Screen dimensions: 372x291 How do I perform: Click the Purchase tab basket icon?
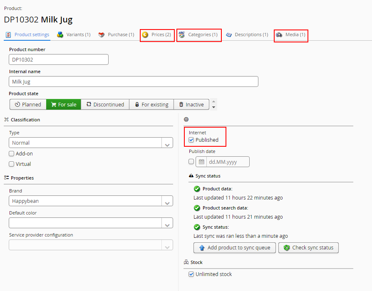pyautogui.click(x=102, y=35)
